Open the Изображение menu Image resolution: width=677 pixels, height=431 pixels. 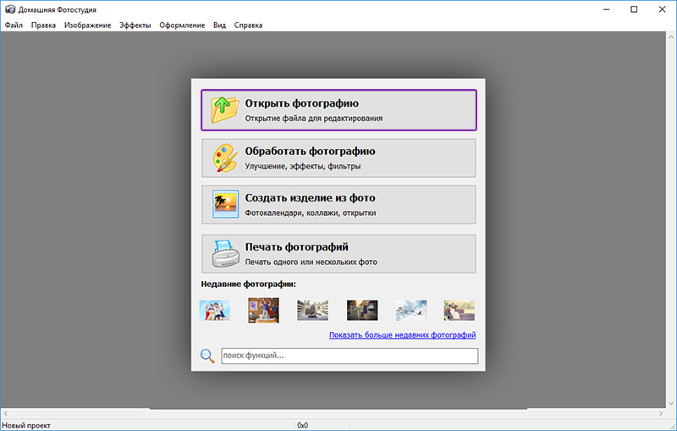click(88, 25)
